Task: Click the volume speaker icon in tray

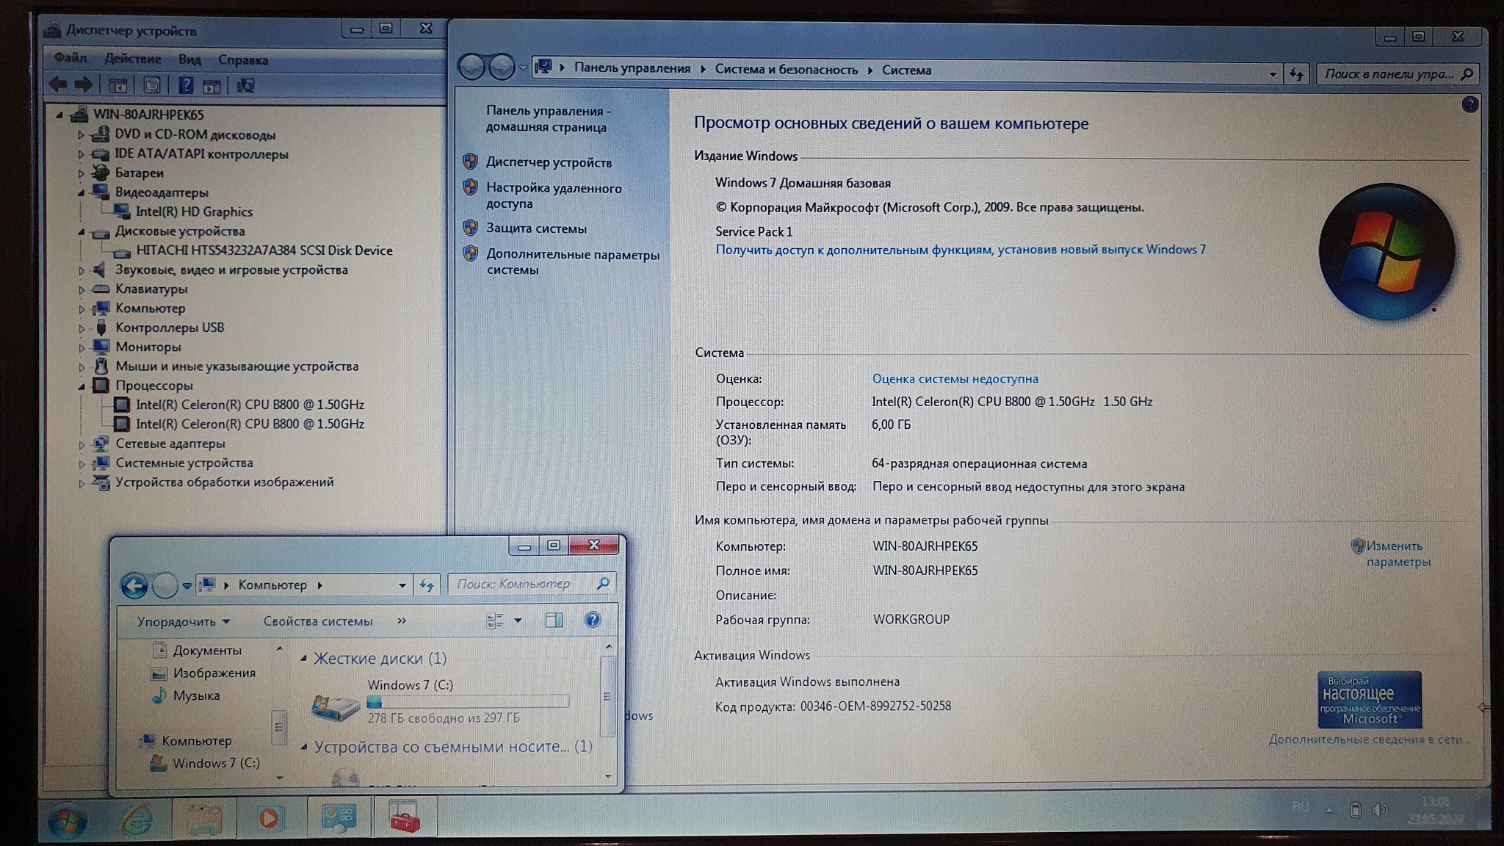Action: pos(1380,809)
